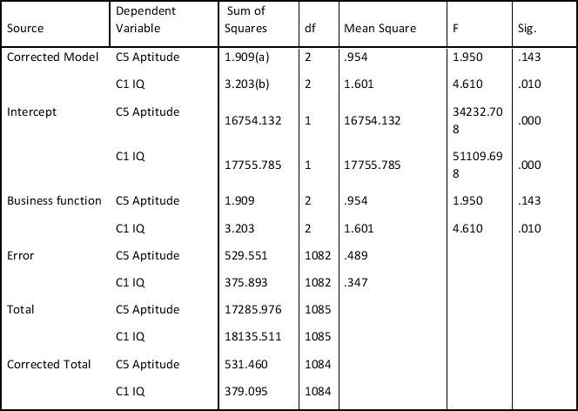Click the Error mean square '.347'
Image resolution: width=578 pixels, height=411 pixels.
click(356, 282)
